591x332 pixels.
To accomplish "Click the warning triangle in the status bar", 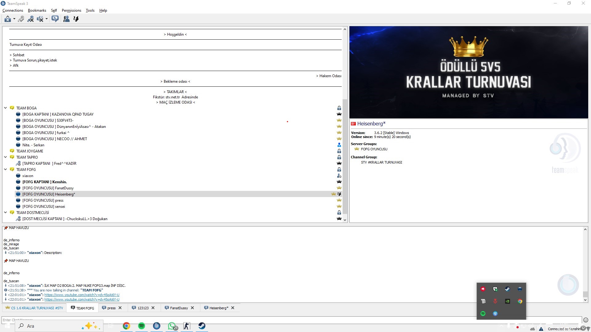I will 541,329.
